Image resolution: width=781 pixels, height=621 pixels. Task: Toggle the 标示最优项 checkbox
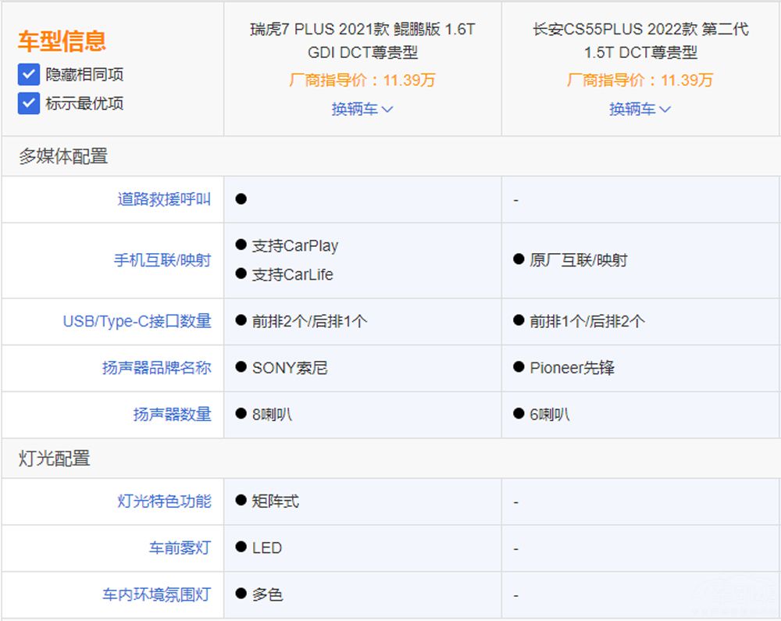29,103
